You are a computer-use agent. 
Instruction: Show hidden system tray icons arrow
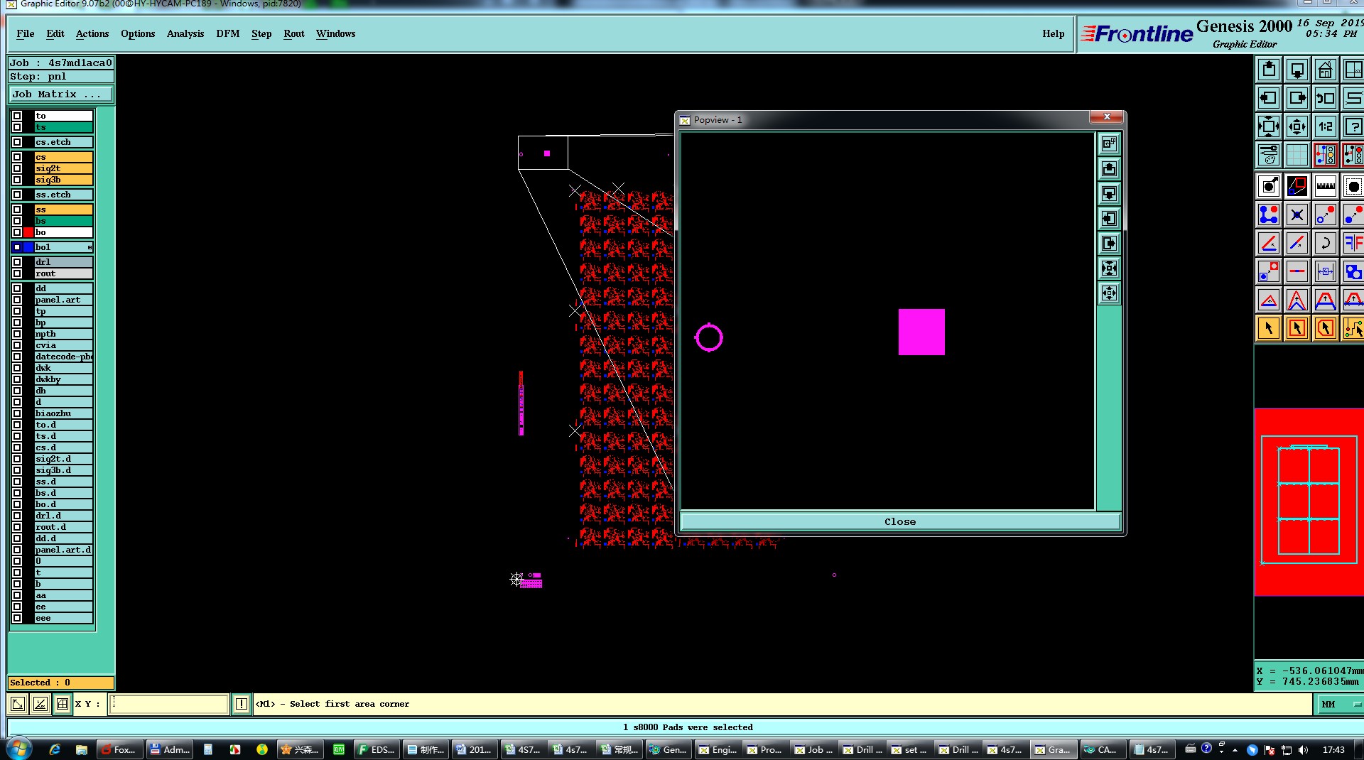click(1235, 750)
